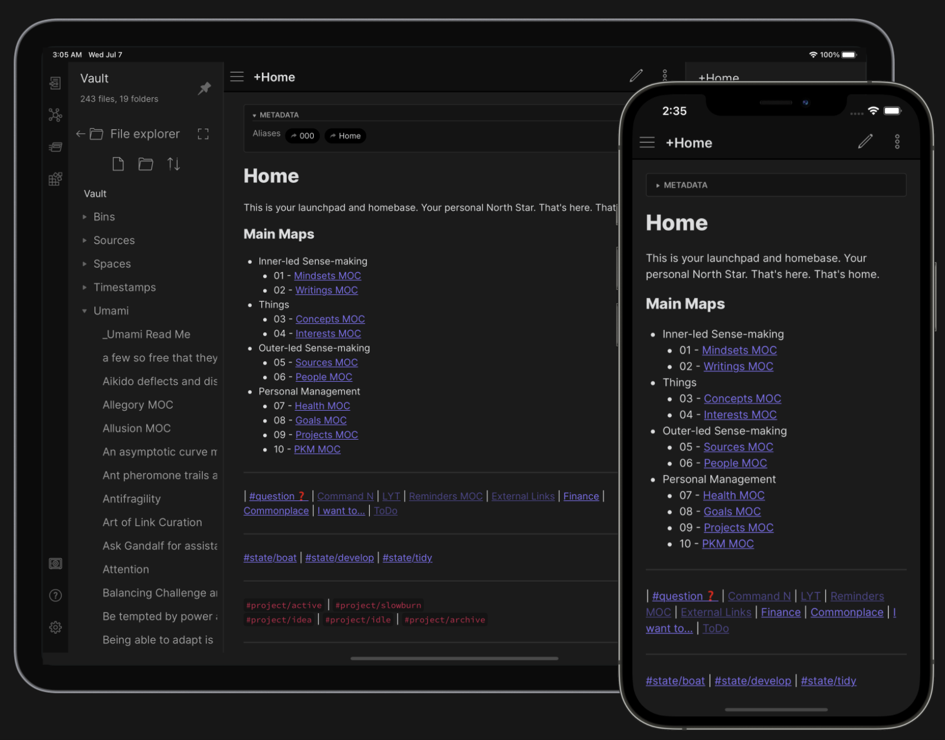Follow the Projects MOC link on phone
This screenshot has width=945, height=740.
tap(738, 528)
